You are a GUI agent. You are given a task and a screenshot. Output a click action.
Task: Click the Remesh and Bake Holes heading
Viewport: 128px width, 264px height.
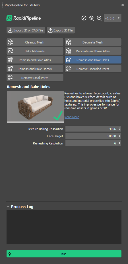tap(29, 87)
